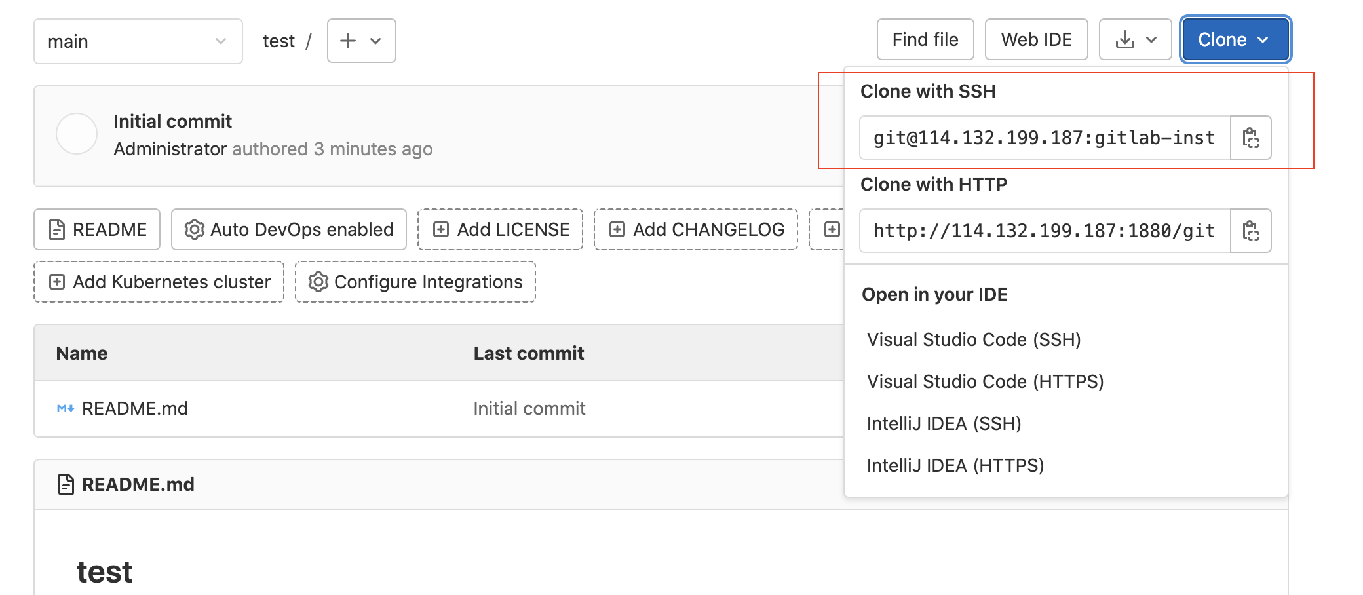This screenshot has width=1363, height=595.
Task: Open the README button
Action: 97,229
